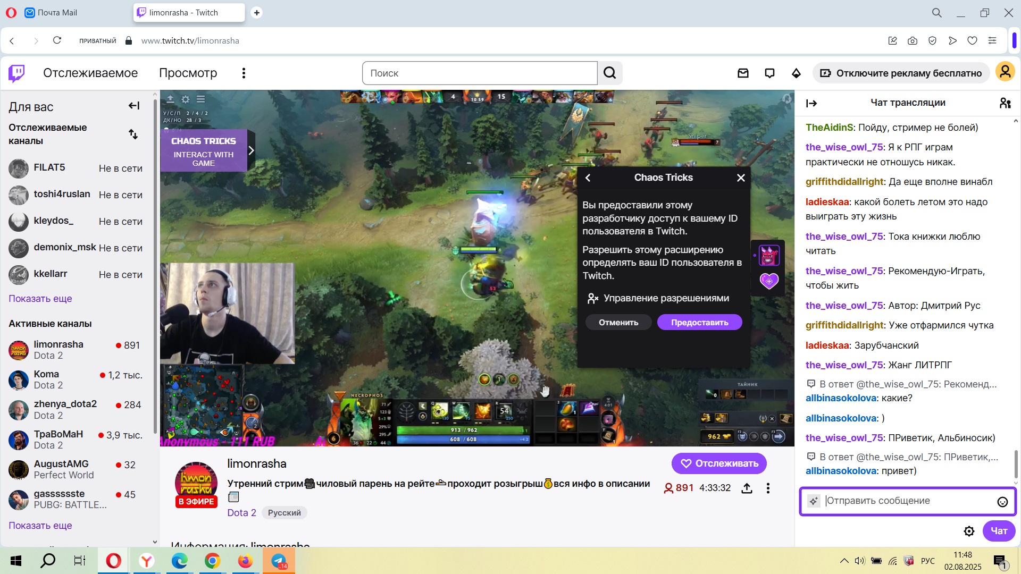Image resolution: width=1021 pixels, height=574 pixels.
Task: Collapse the stream chat panel
Action: coord(811,103)
